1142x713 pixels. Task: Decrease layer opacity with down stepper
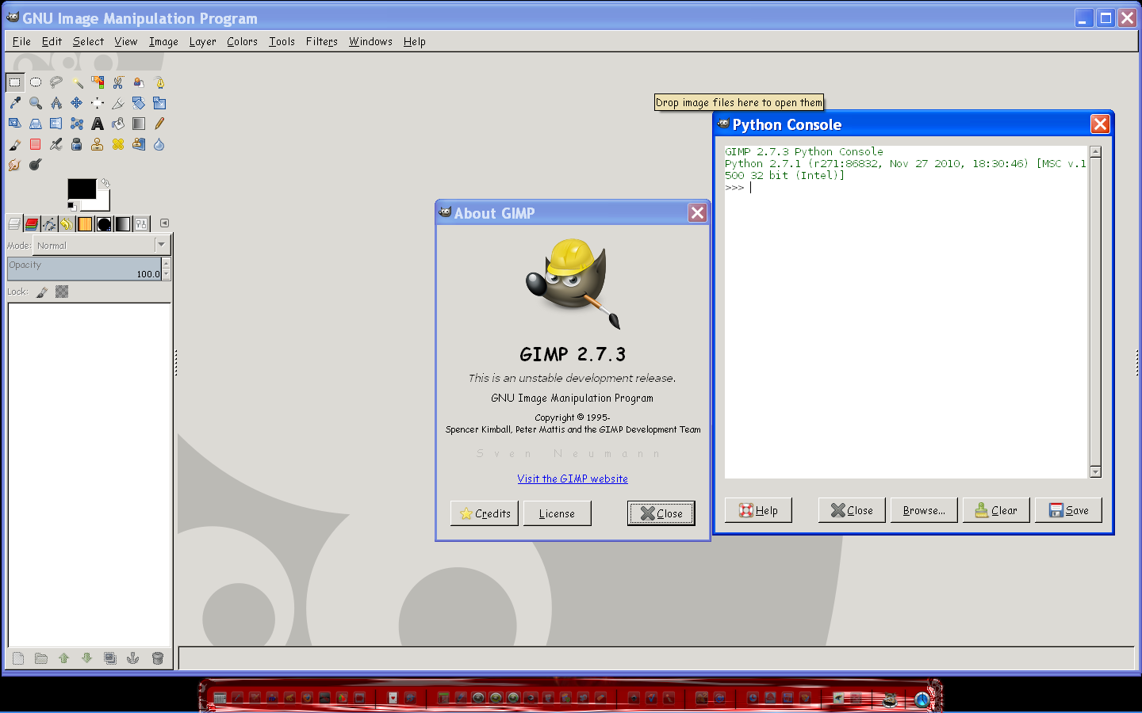pyautogui.click(x=167, y=274)
